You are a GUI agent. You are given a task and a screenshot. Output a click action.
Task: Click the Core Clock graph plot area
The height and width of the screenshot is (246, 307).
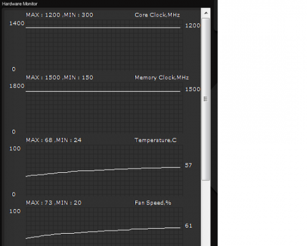click(x=104, y=45)
